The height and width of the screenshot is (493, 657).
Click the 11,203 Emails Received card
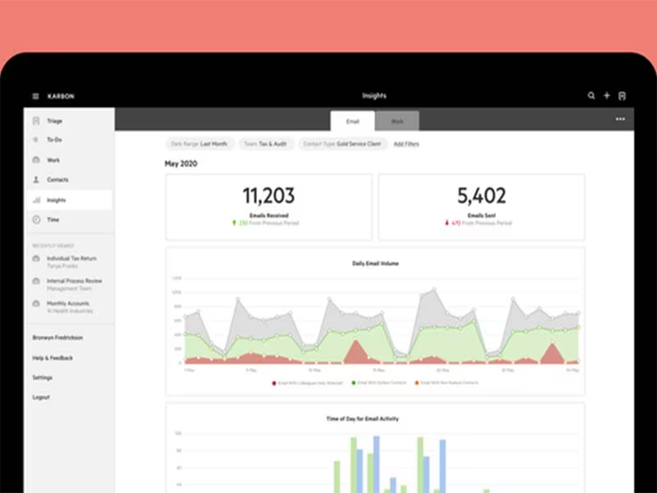click(x=269, y=207)
